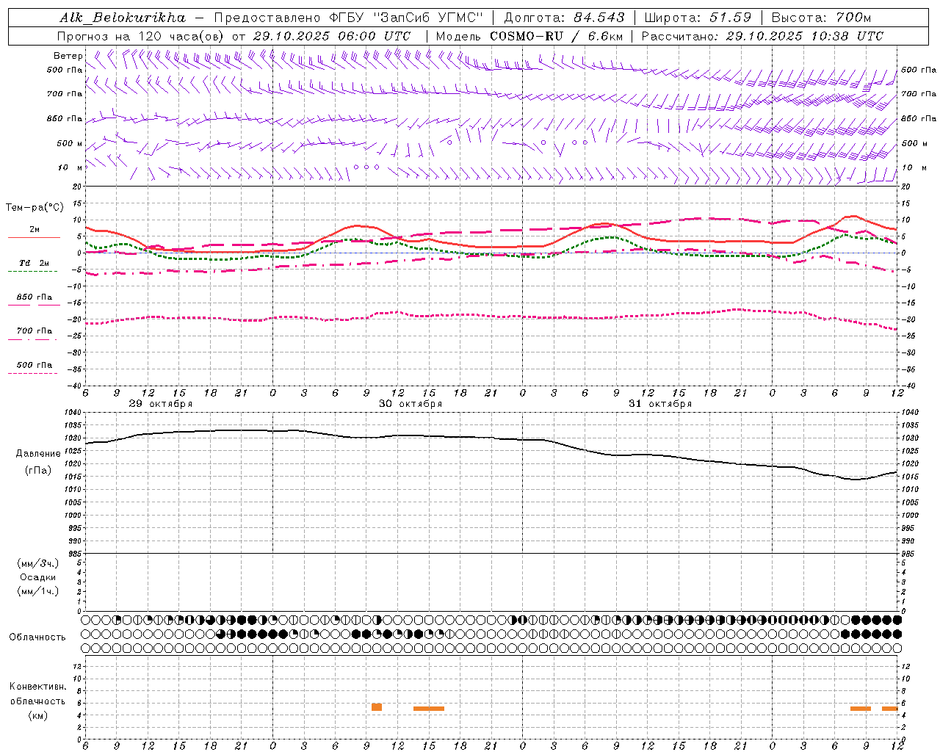Click the Ветер panel label
The height and width of the screenshot is (752, 940).
click(68, 56)
